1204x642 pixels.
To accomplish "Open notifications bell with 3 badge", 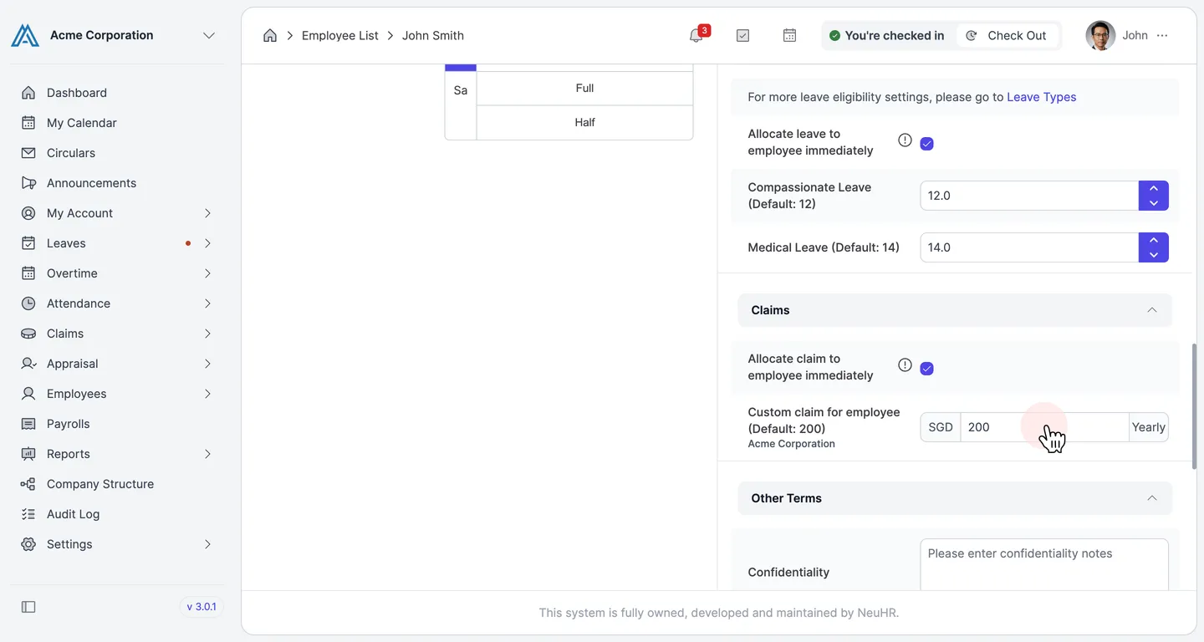I will (696, 35).
